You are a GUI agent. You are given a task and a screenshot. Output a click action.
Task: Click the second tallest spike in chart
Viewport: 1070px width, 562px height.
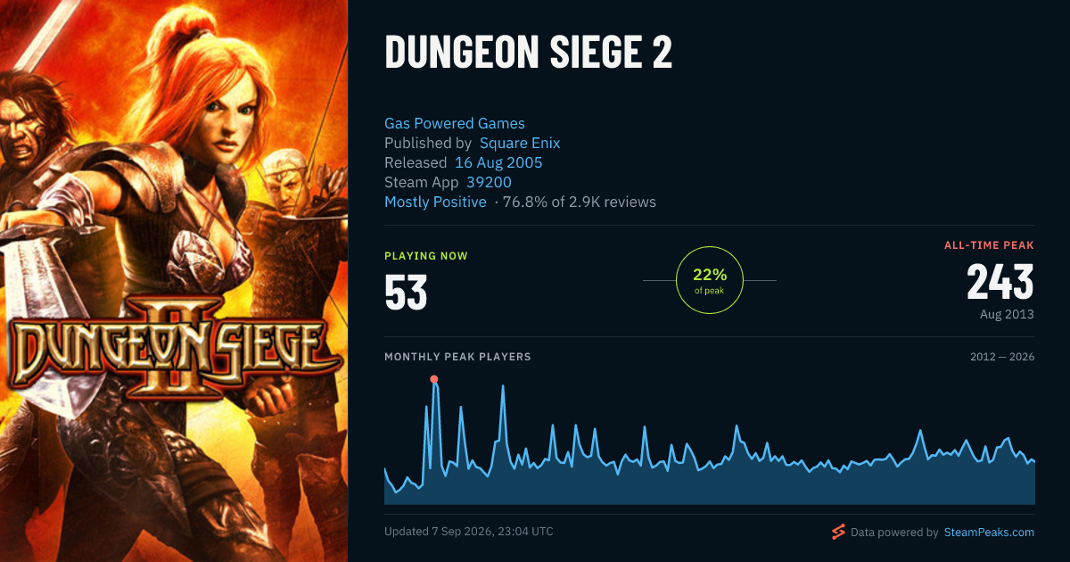504,386
